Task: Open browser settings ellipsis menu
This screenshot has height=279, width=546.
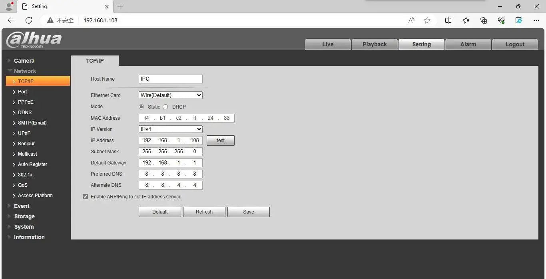Action: click(536, 20)
